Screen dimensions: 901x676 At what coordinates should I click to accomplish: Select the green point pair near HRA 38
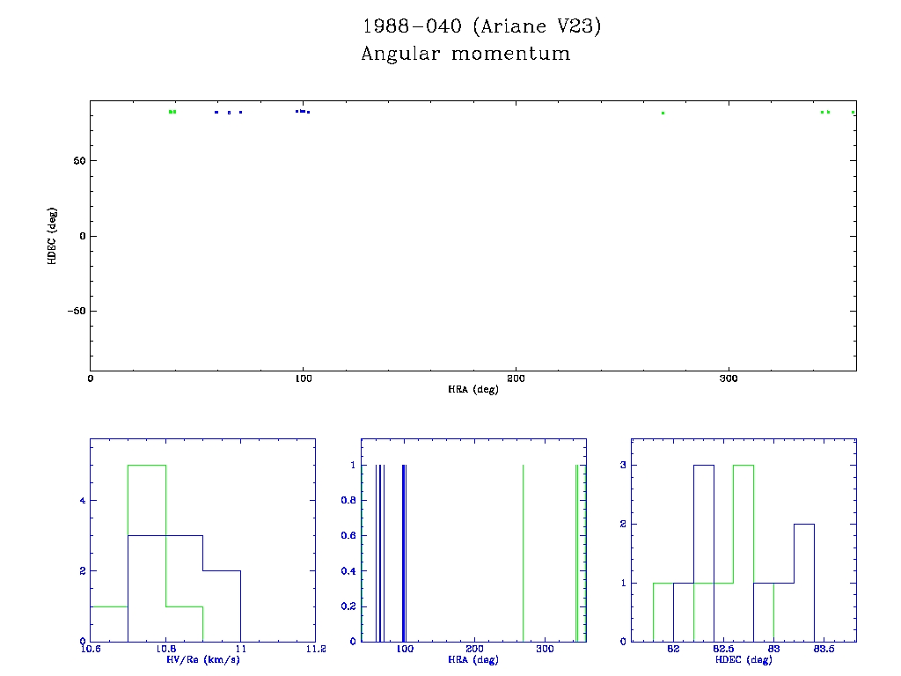172,112
